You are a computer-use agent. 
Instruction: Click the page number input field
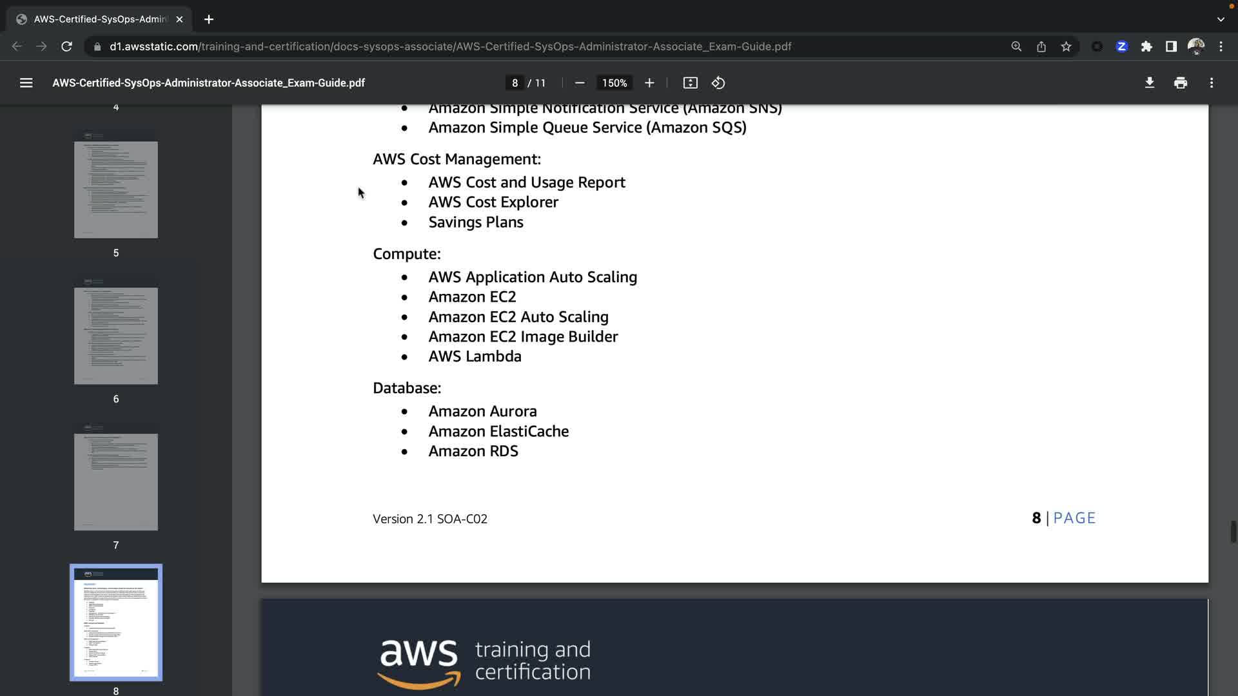[x=515, y=83]
